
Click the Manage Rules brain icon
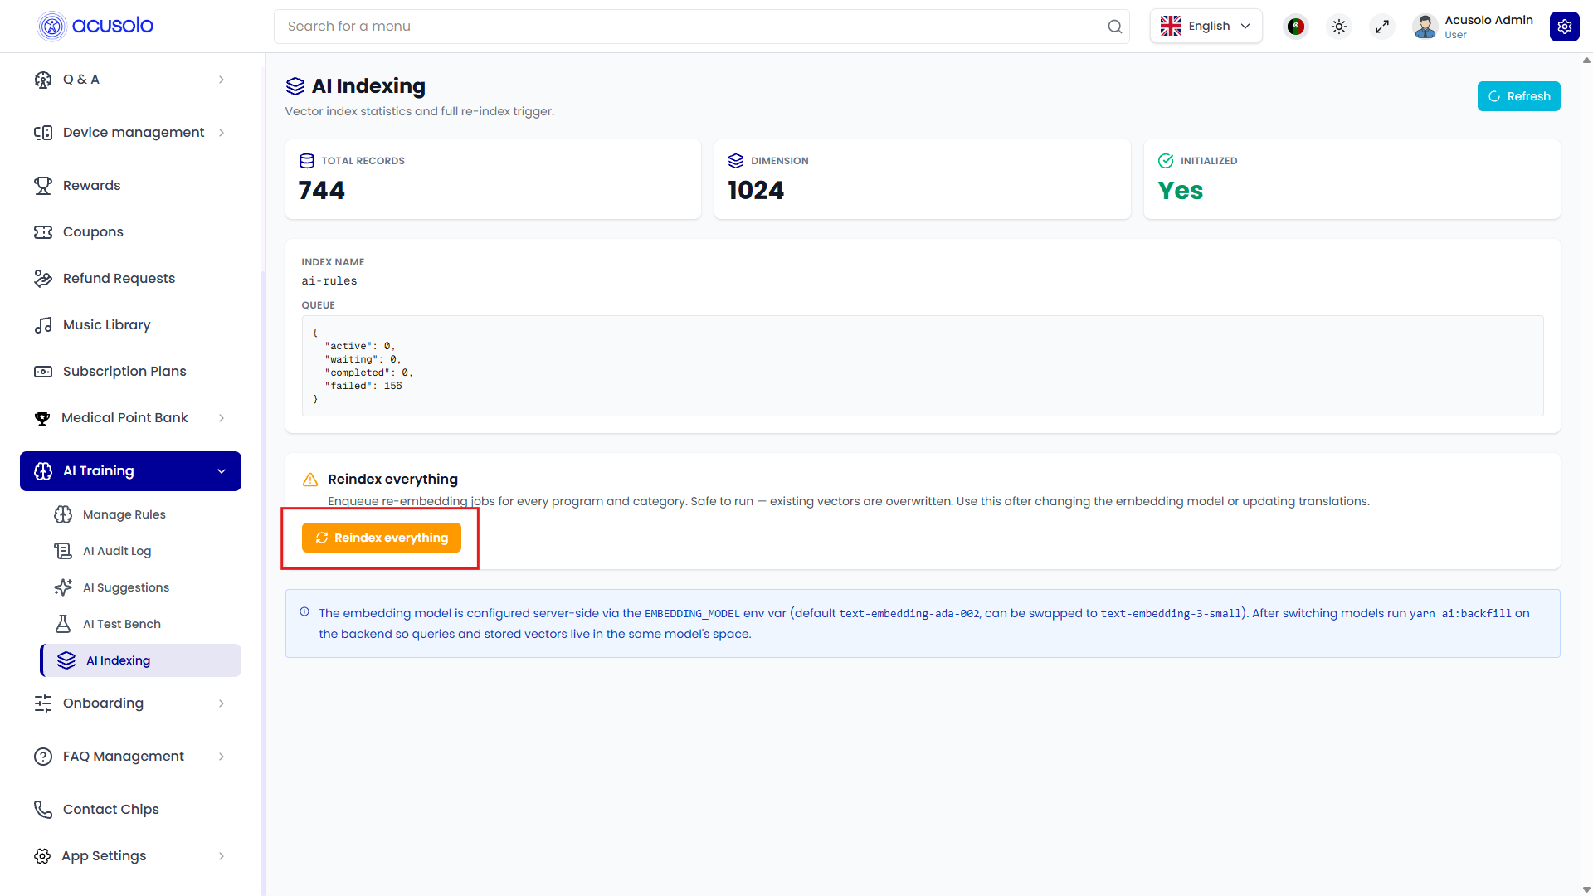point(63,514)
